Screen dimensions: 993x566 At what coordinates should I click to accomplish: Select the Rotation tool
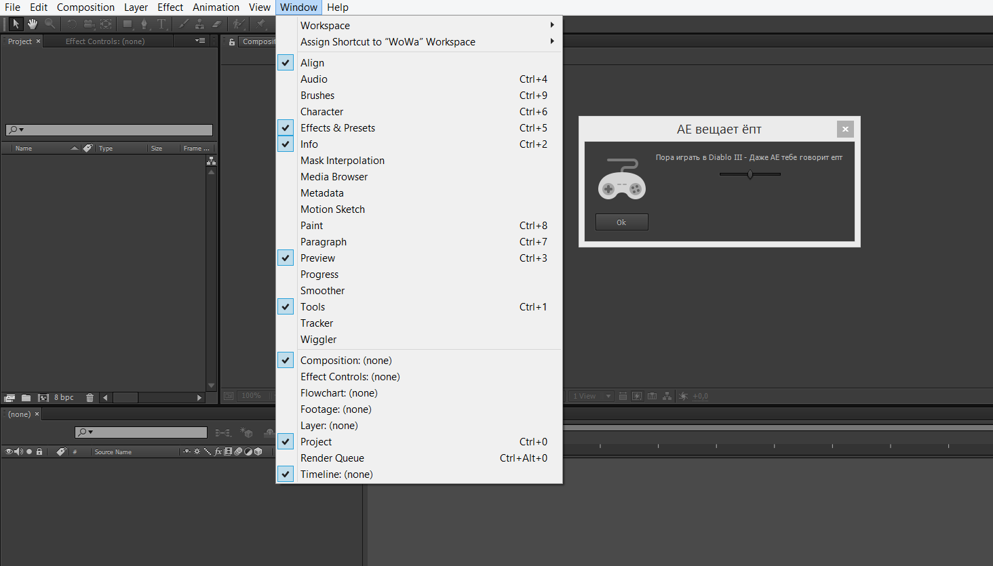pyautogui.click(x=72, y=24)
